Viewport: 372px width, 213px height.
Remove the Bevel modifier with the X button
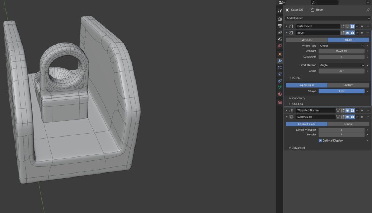click(x=362, y=33)
